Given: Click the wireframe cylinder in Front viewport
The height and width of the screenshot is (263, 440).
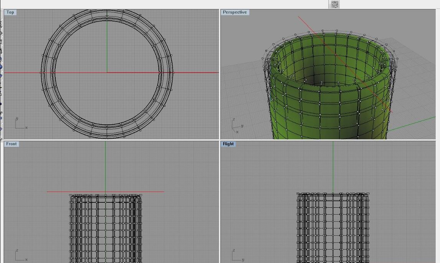Looking at the screenshot, I should (x=105, y=230).
